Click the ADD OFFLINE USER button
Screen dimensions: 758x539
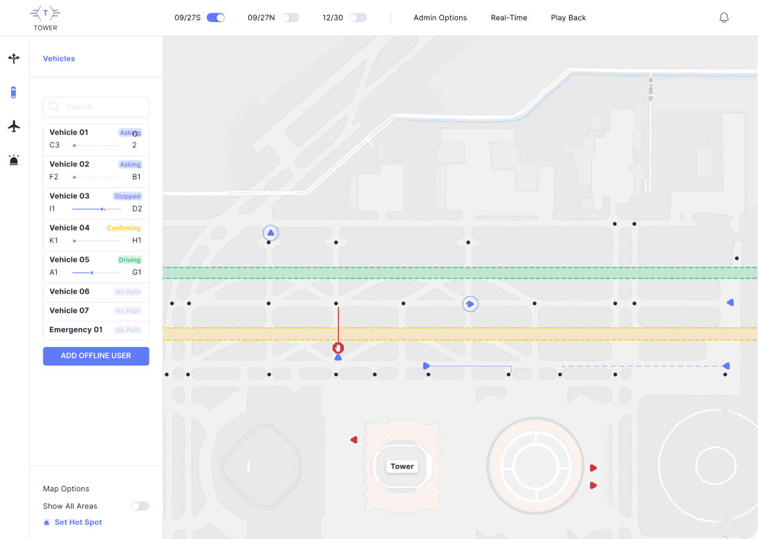point(96,356)
